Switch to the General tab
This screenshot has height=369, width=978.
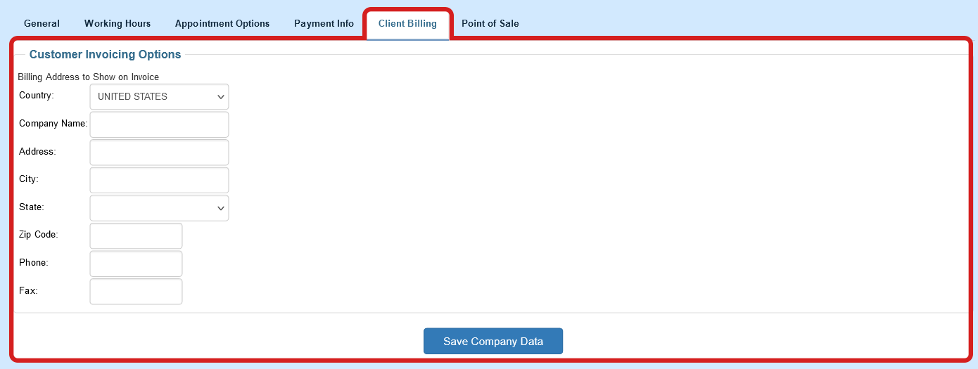point(42,24)
